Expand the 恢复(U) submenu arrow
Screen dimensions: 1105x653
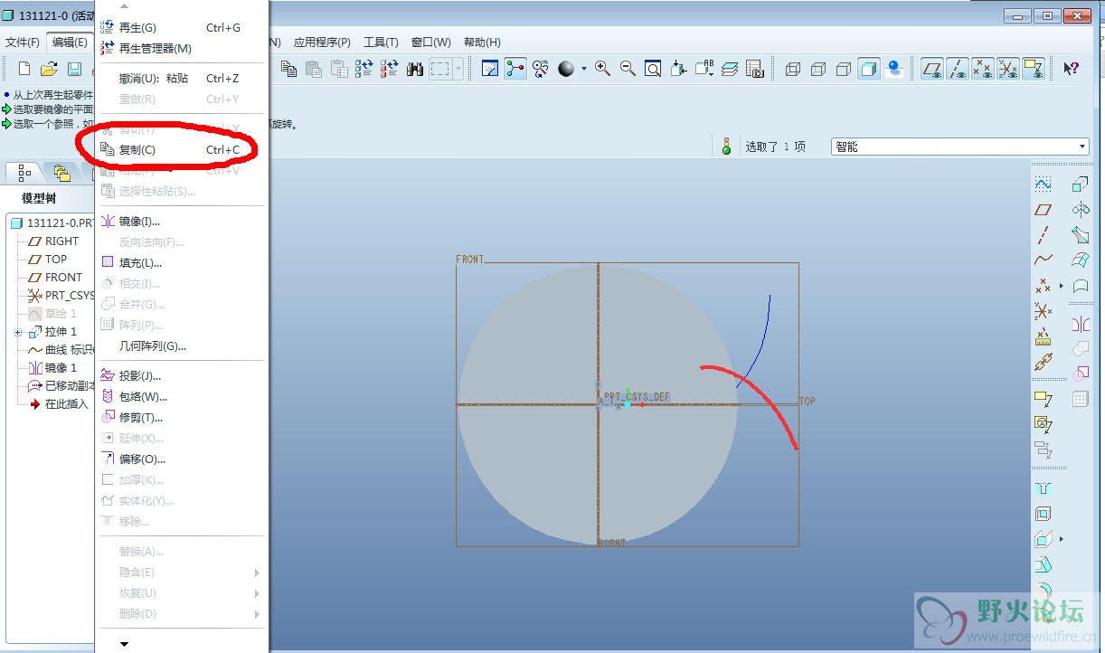coord(257,593)
